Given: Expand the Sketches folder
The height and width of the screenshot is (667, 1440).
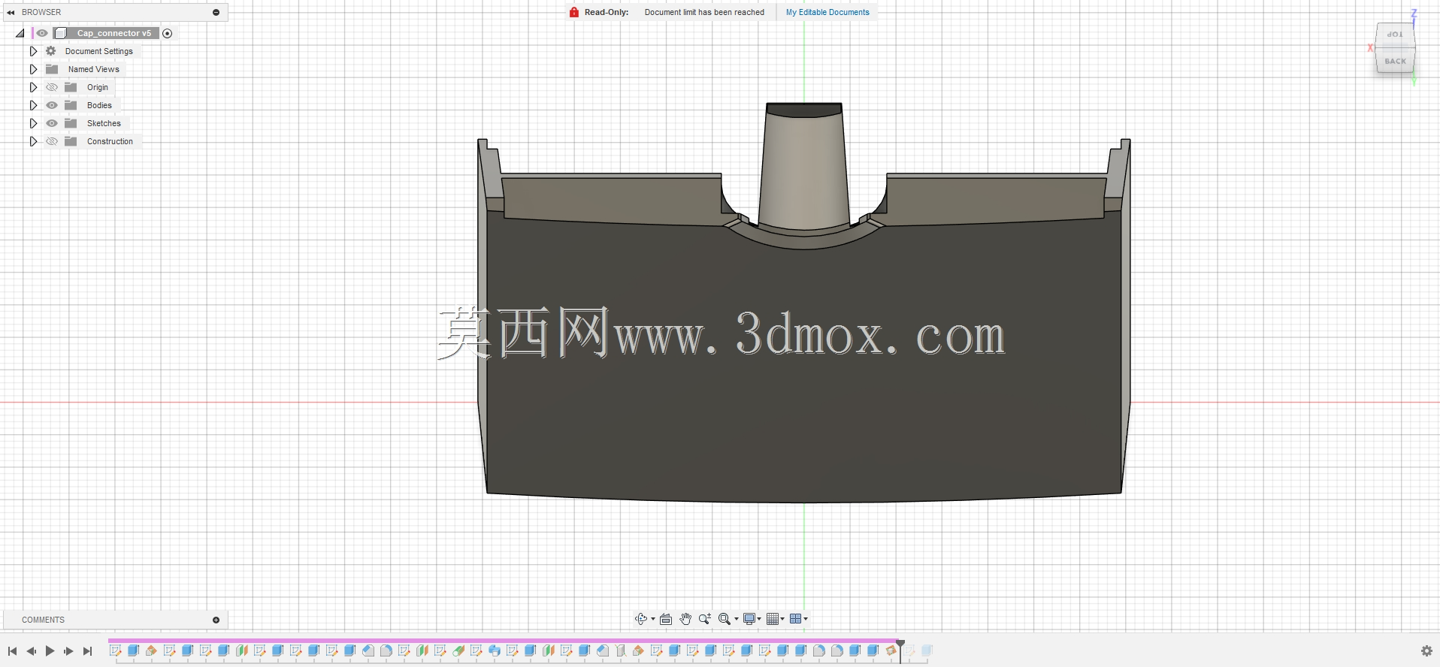Looking at the screenshot, I should [33, 123].
